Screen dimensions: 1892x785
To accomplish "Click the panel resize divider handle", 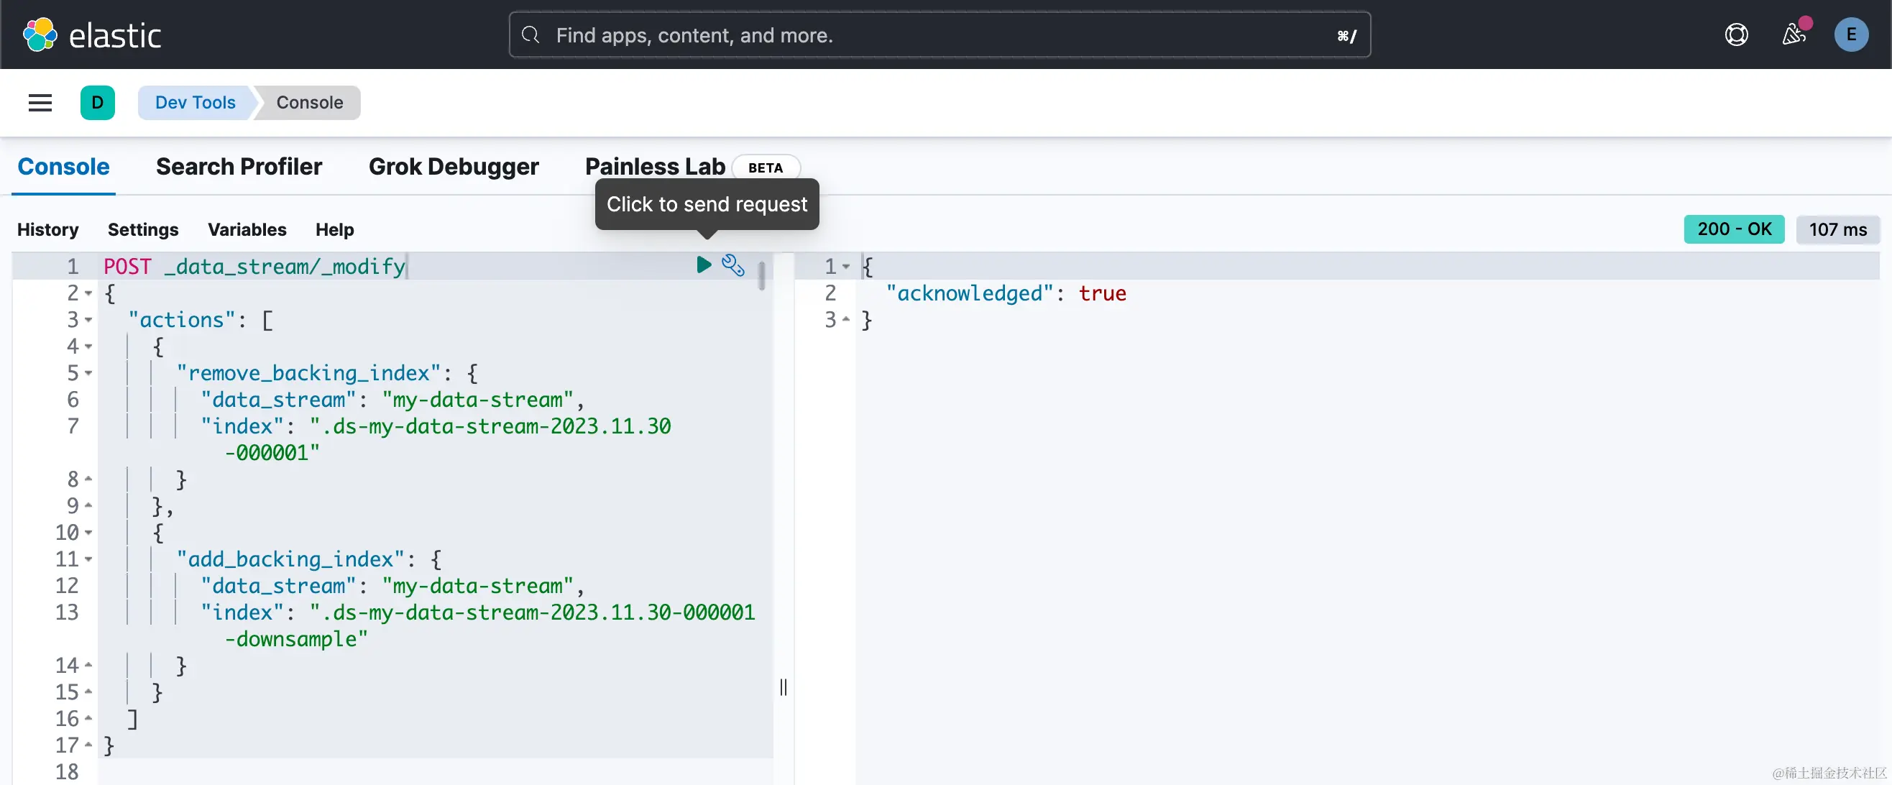I will click(783, 687).
